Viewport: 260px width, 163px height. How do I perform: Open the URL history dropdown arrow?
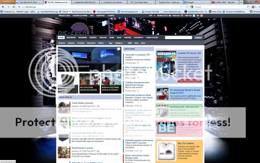tap(184, 7)
